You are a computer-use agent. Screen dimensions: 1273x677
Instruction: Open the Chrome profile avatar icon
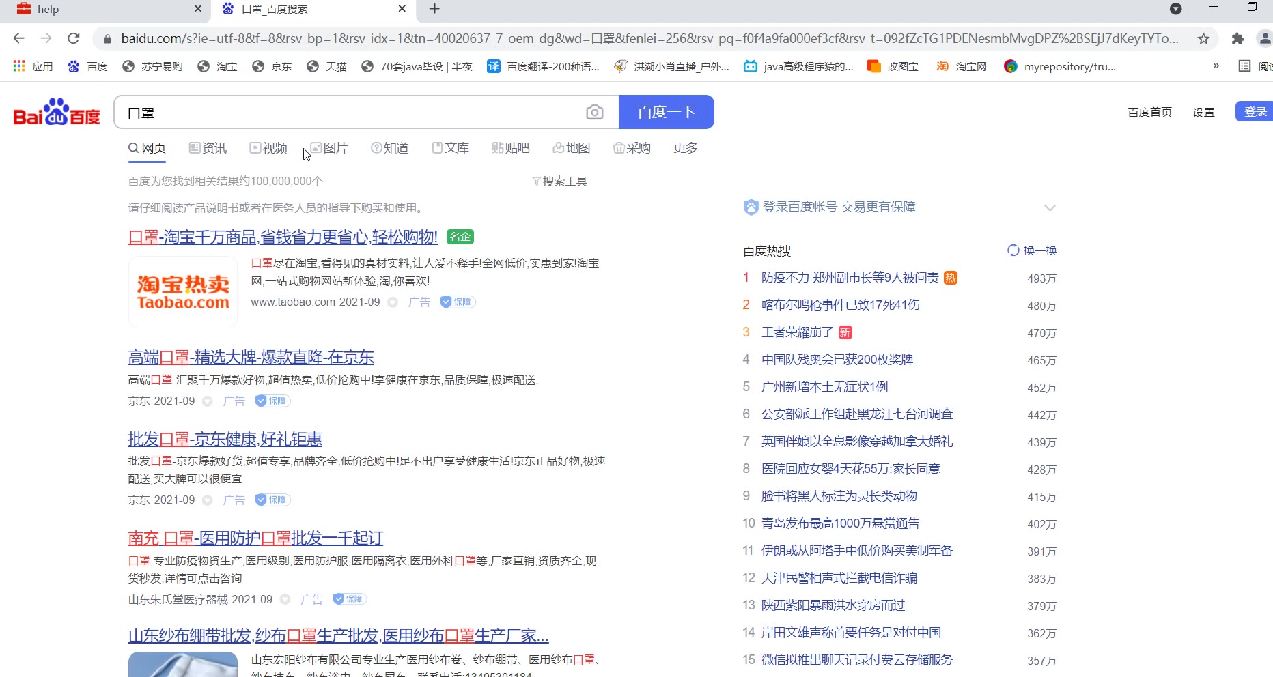click(x=1265, y=39)
